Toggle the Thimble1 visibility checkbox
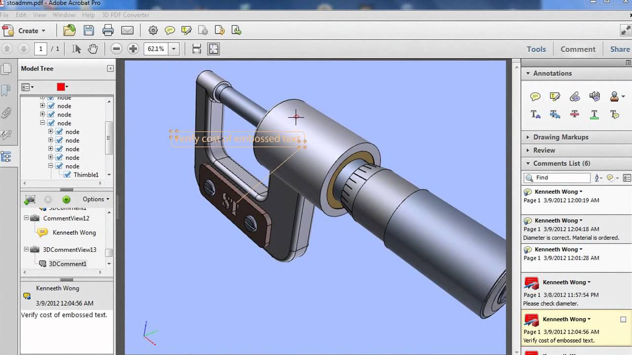Screen dimensions: 632x355 pos(68,175)
